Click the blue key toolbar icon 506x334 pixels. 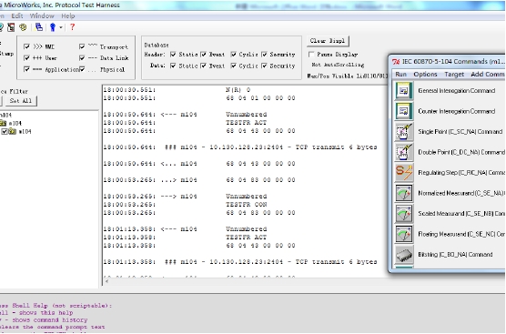click(x=53, y=27)
